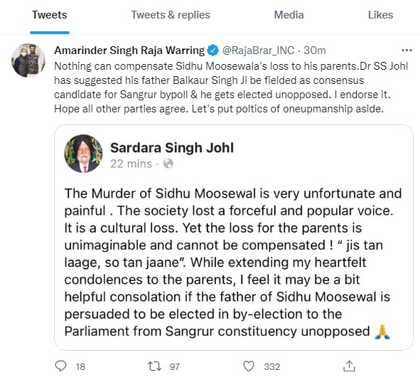
Task: Like the tweet with heart icon
Action: click(x=249, y=366)
